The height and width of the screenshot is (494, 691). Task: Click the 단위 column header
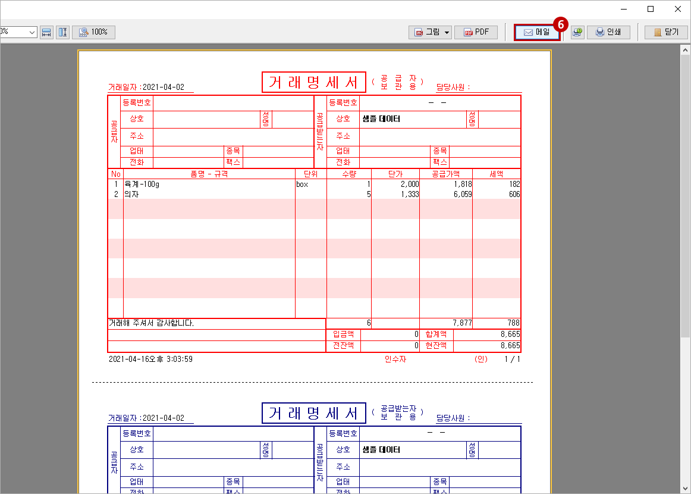click(310, 174)
